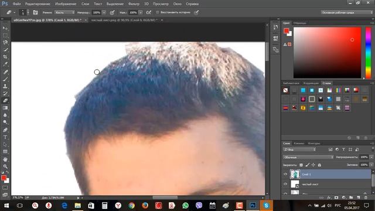This screenshot has height=211, width=375.
Task: Add a layer style with the fx icon
Action: point(329,198)
